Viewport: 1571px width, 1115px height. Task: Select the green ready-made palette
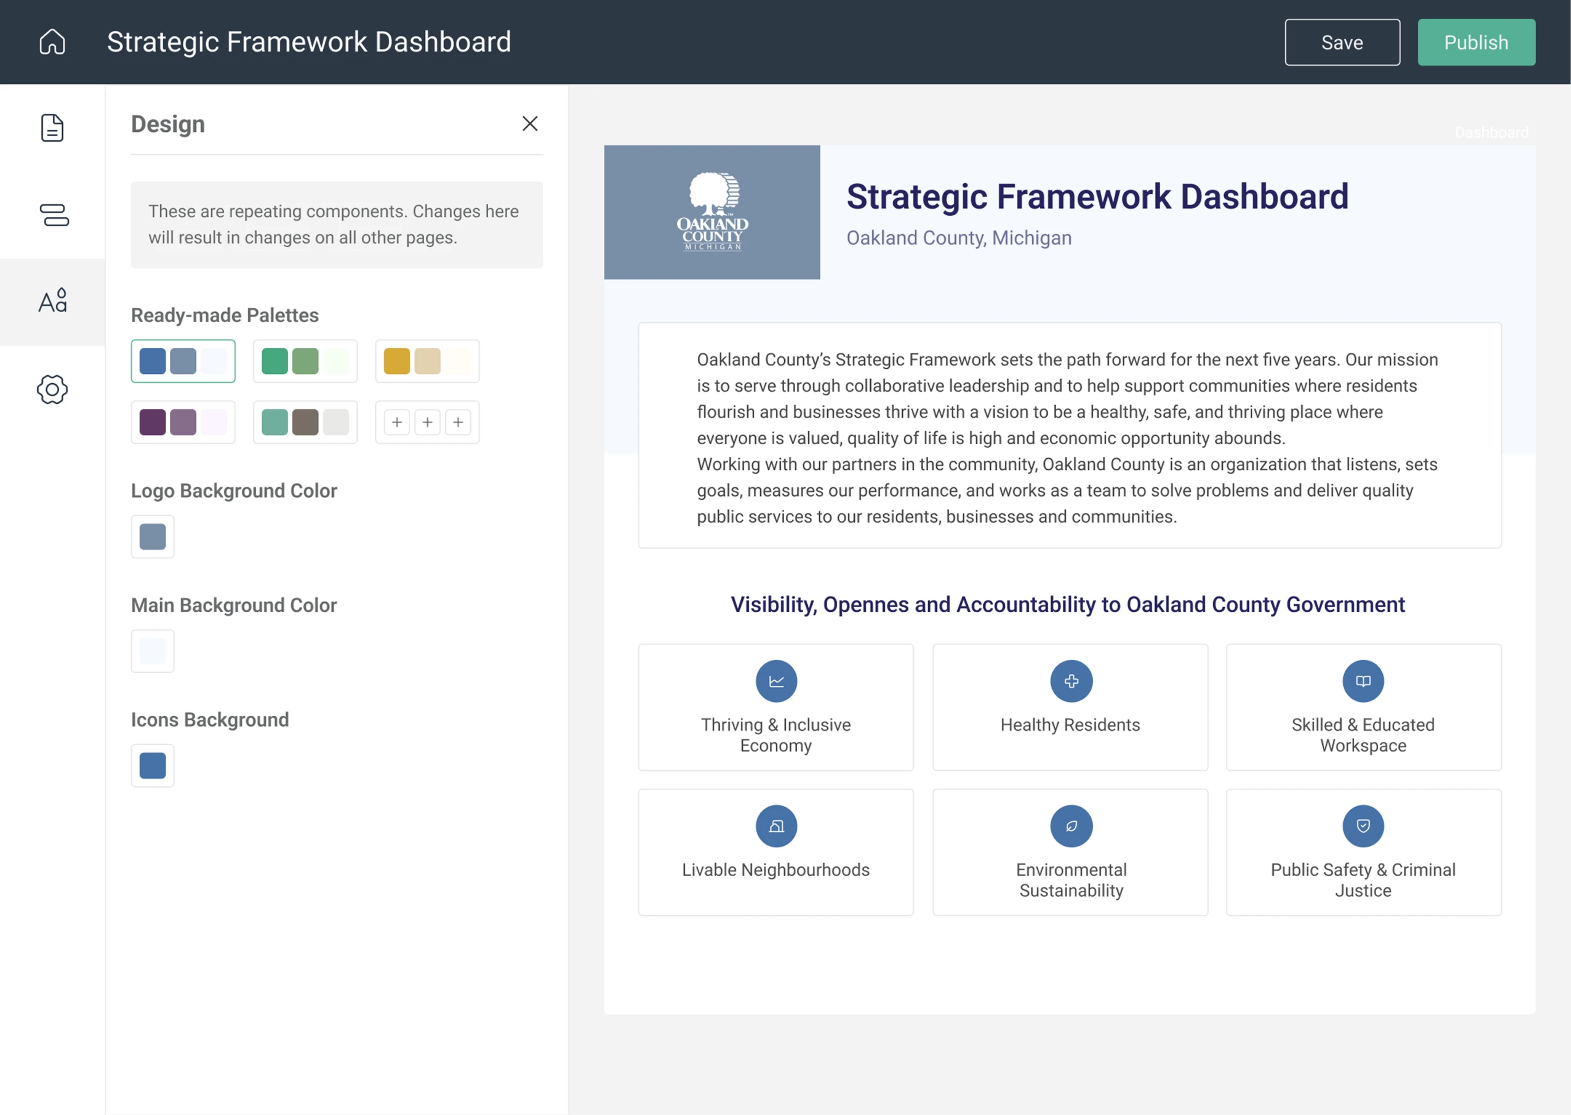(x=305, y=360)
